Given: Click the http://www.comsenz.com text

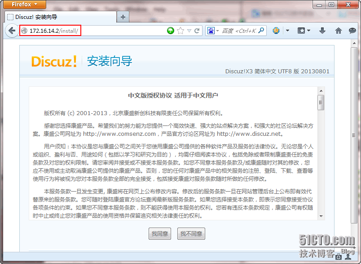Looking at the screenshot, I should point(119,134).
